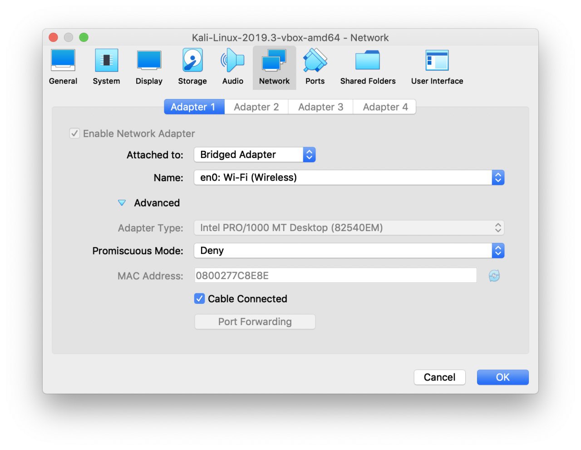Click the Port Forwarding button
Image resolution: width=581 pixels, height=450 pixels.
255,321
